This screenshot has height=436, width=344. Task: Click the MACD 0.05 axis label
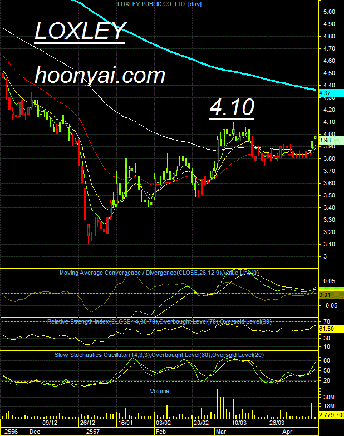pyautogui.click(x=329, y=281)
